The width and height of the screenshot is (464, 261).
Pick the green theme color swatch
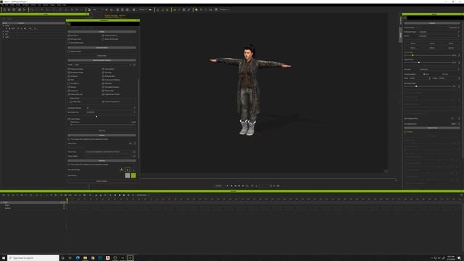[133, 175]
